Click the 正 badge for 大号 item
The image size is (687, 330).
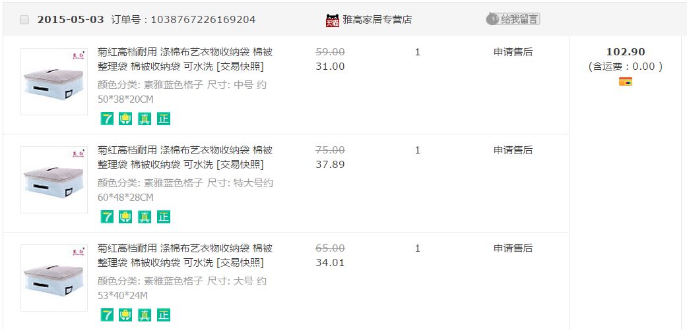pos(164,315)
